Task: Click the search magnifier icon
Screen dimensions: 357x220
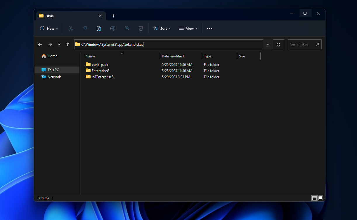Action: click(317, 44)
